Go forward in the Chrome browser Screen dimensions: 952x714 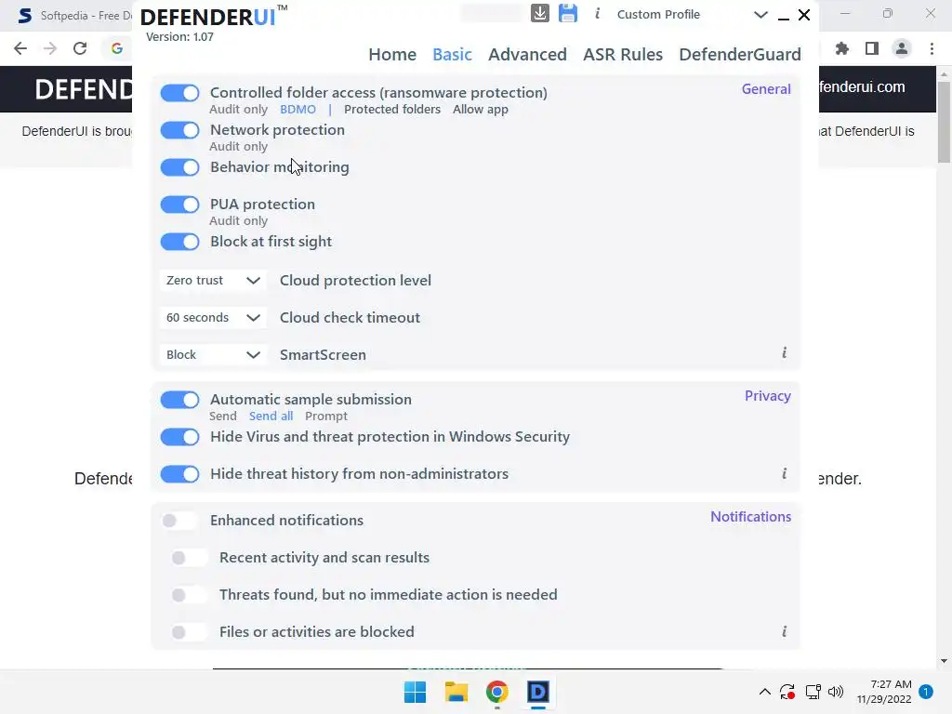click(x=50, y=48)
